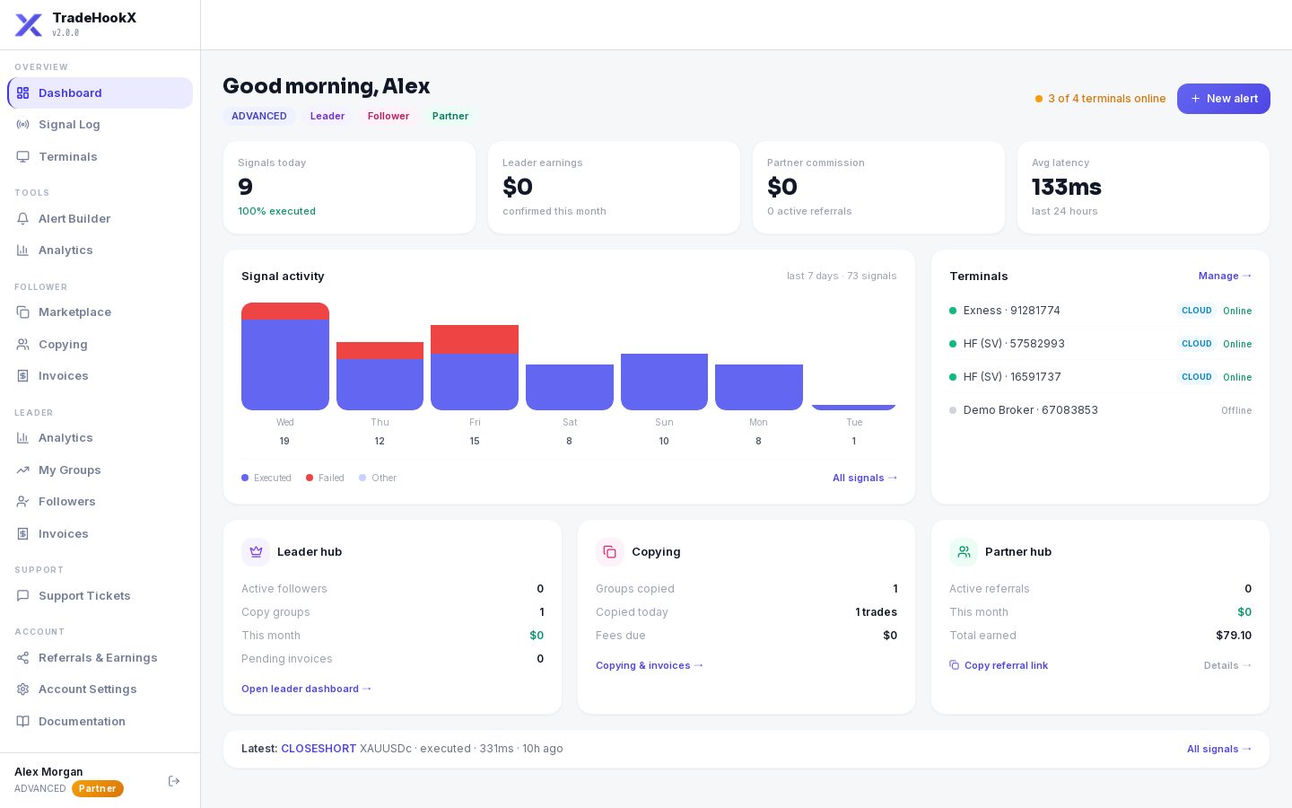Click the Executed legend color dot
The image size is (1292, 808).
coord(245,478)
